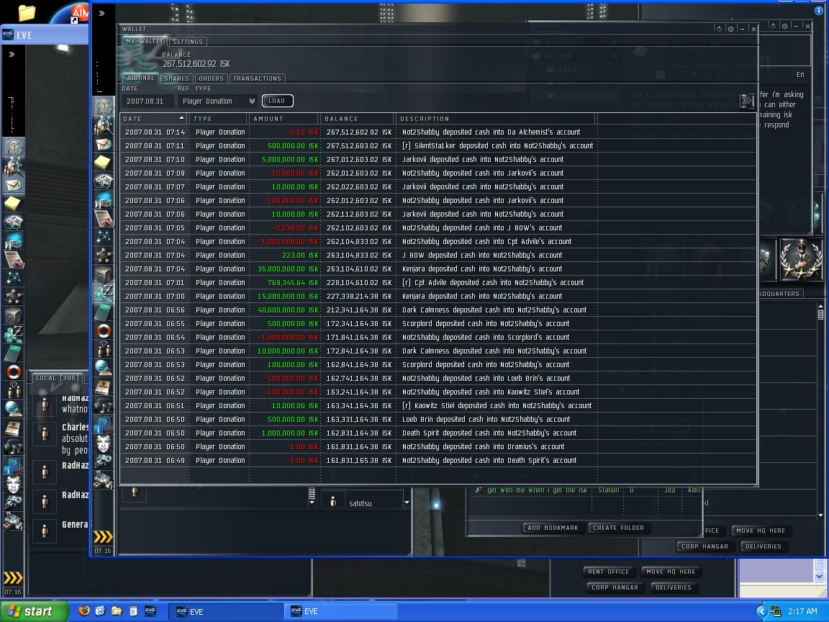The width and height of the screenshot is (829, 622).
Task: Open Notepad icon in back EVE window sidebar
Action: [x=13, y=203]
